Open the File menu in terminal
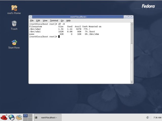 click(32, 20)
